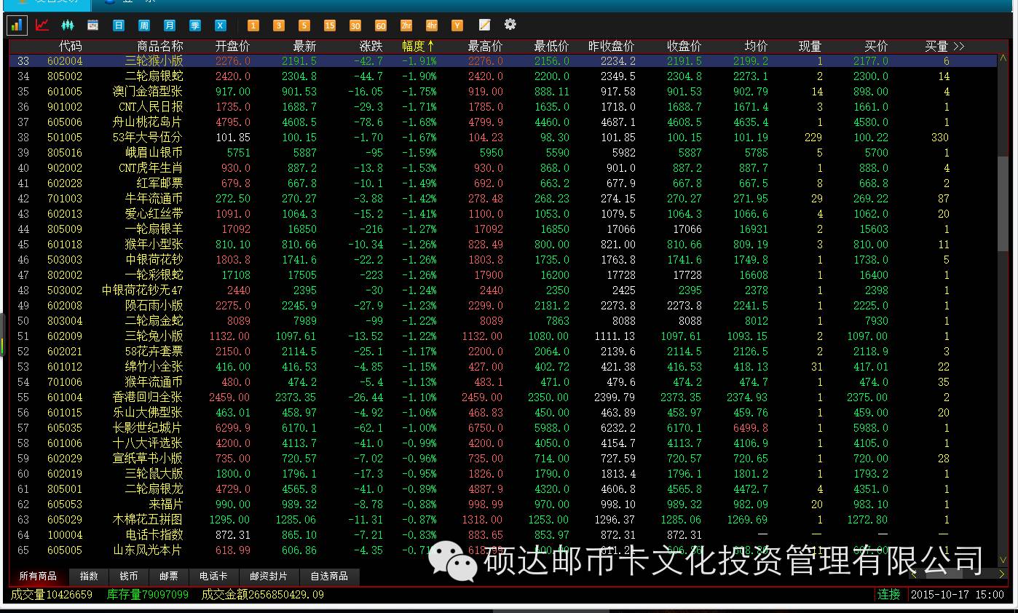Select the row 舟山桃花岛片

(x=502, y=122)
